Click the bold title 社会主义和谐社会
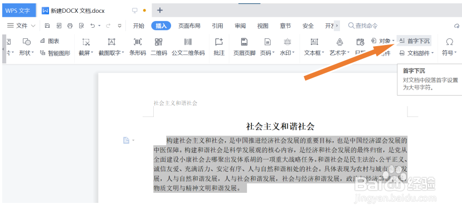 [x=280, y=126]
